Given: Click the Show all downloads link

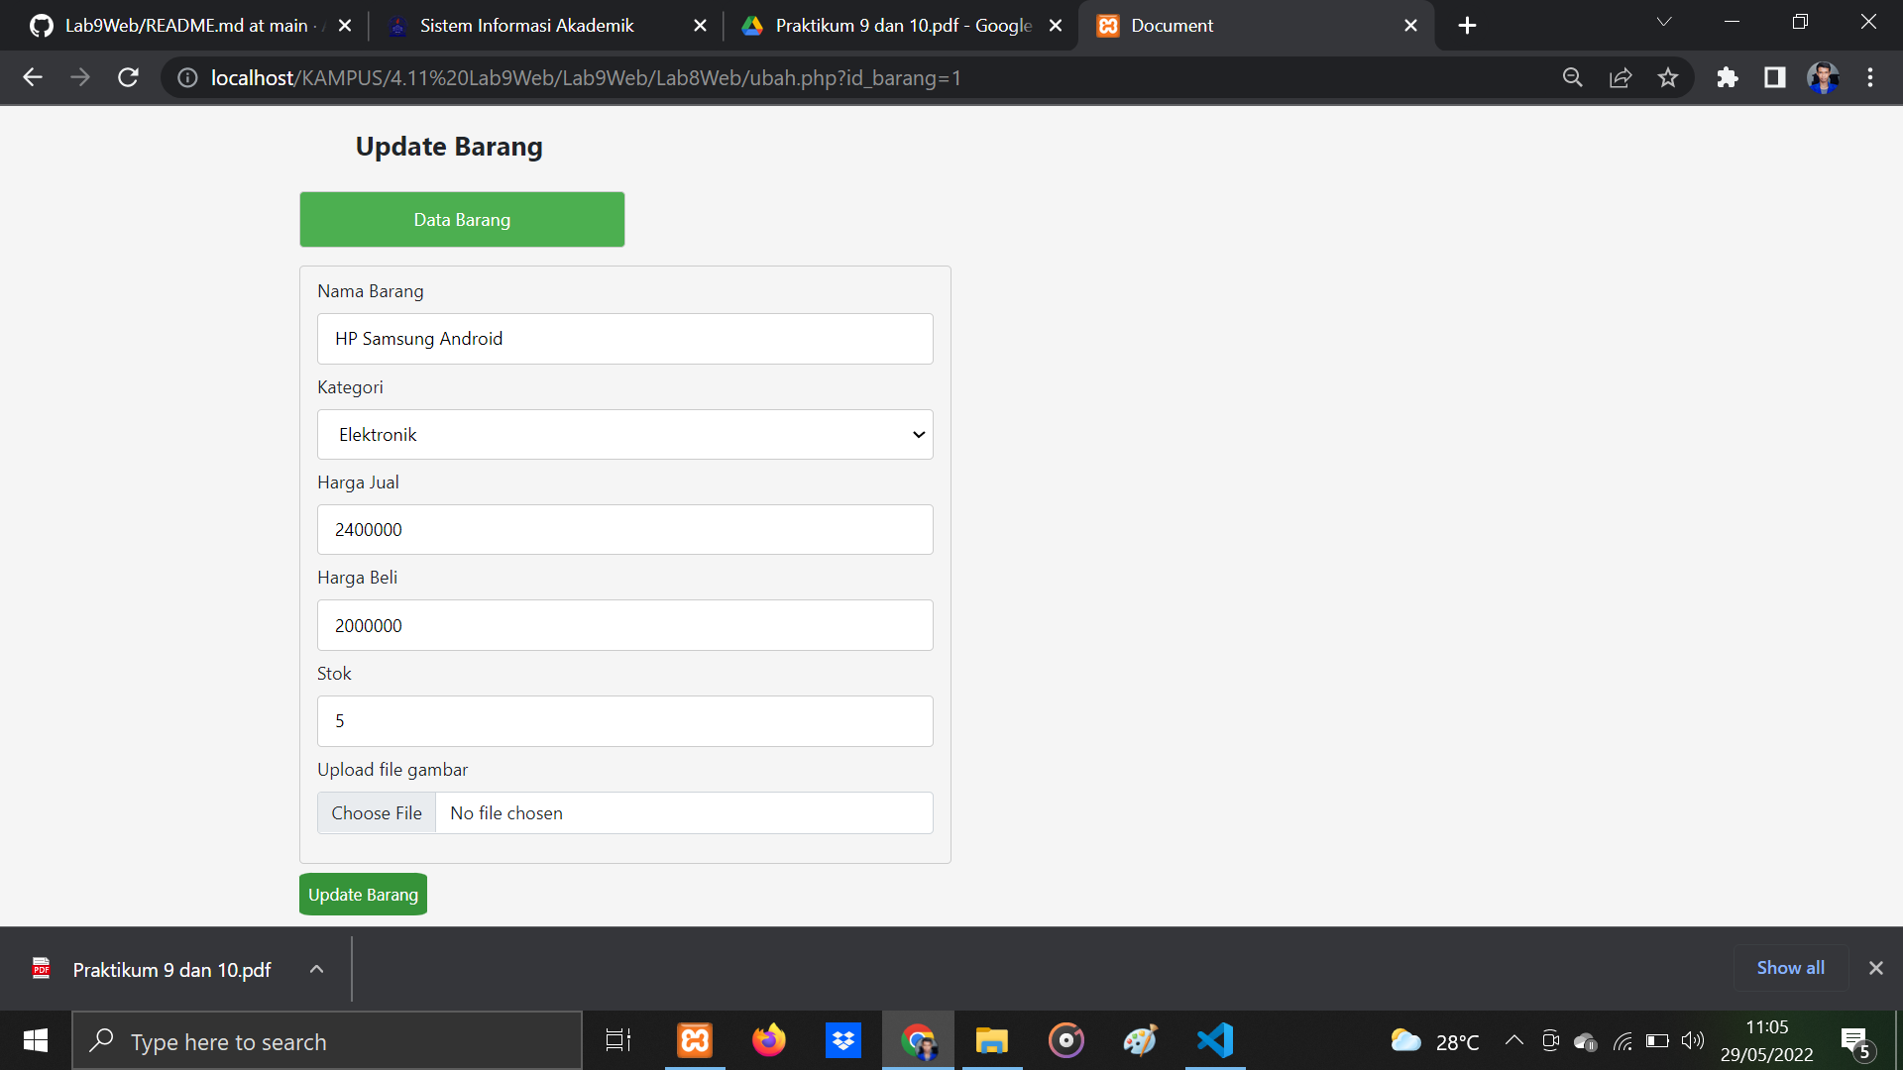Looking at the screenshot, I should pyautogui.click(x=1789, y=968).
